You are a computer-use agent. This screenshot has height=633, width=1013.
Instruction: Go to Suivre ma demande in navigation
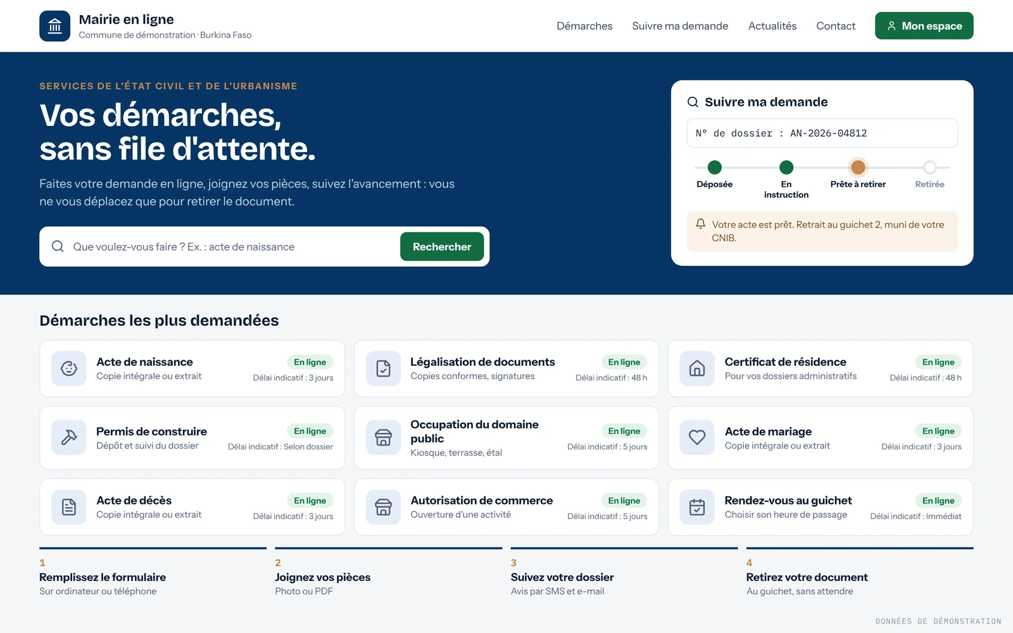pos(680,26)
